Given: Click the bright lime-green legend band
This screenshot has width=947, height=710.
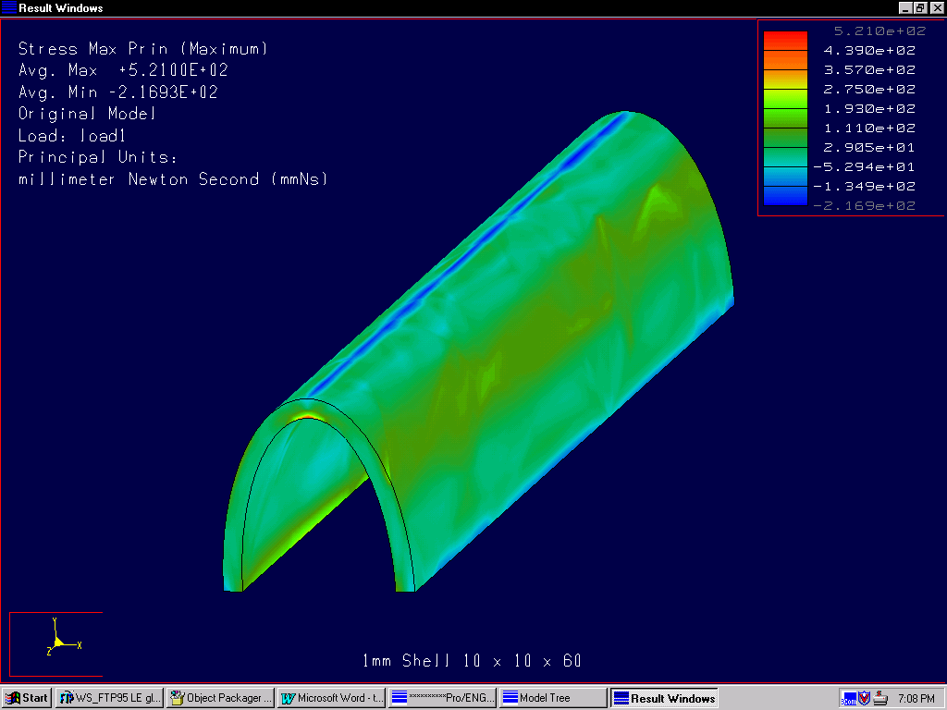Looking at the screenshot, I should [784, 98].
